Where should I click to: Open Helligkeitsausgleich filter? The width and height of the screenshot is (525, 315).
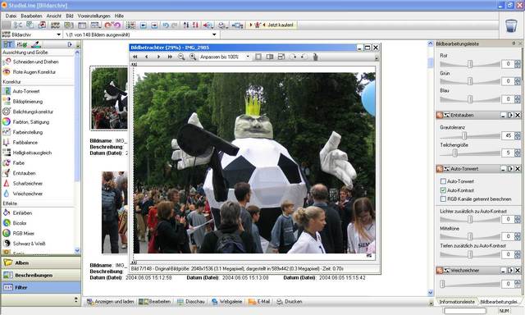[x=27, y=153]
